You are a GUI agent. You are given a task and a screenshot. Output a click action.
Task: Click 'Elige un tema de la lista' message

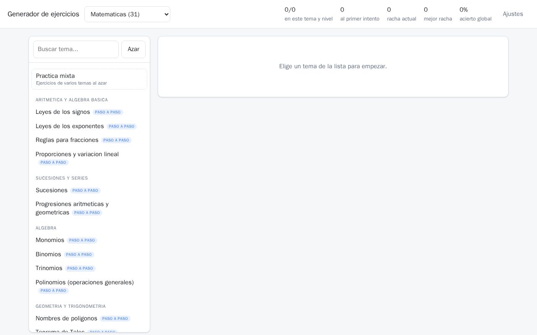click(x=333, y=67)
